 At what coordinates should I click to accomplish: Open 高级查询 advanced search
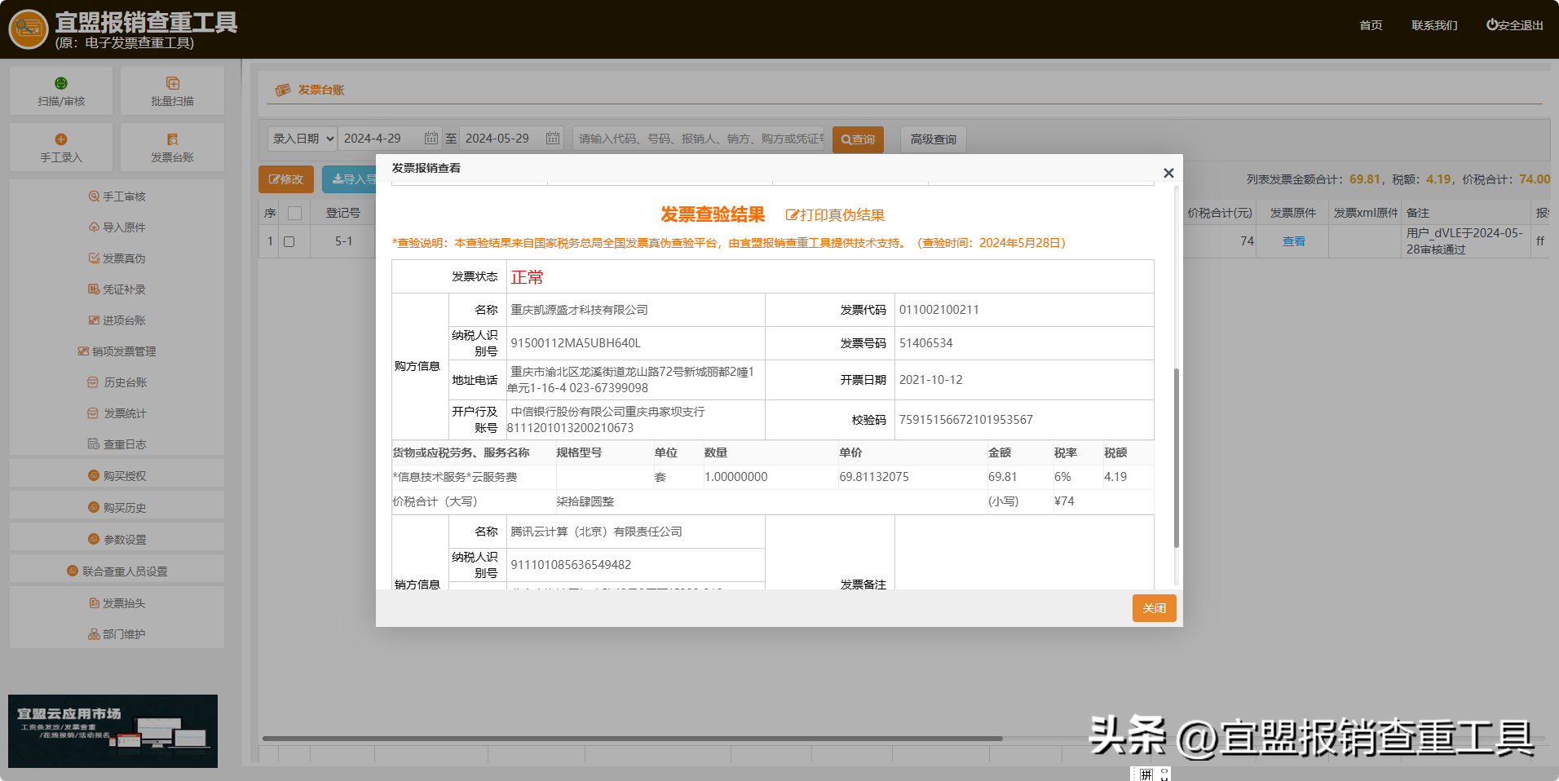(x=934, y=139)
